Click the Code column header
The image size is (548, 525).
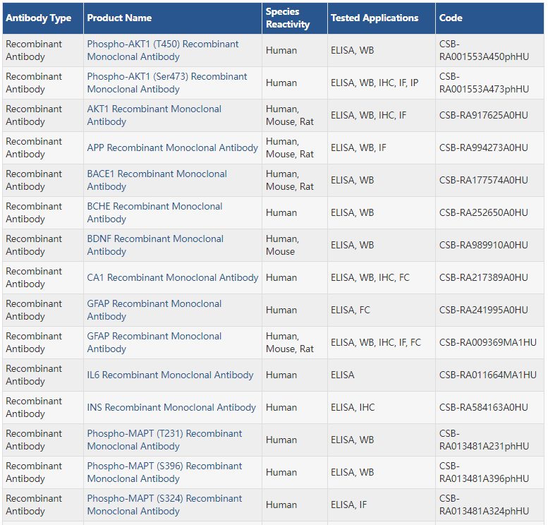[x=451, y=18]
